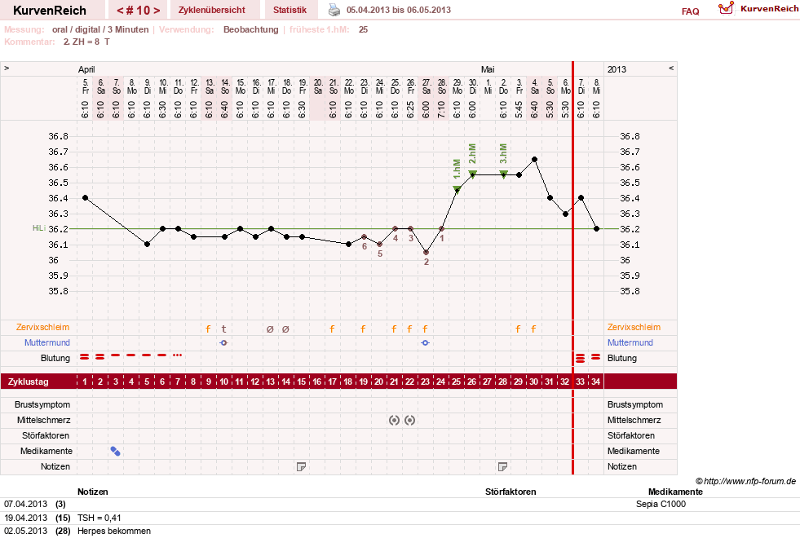Screen dimensions: 800x556
Task: Click the left Muttermund row label
Action: (x=47, y=342)
